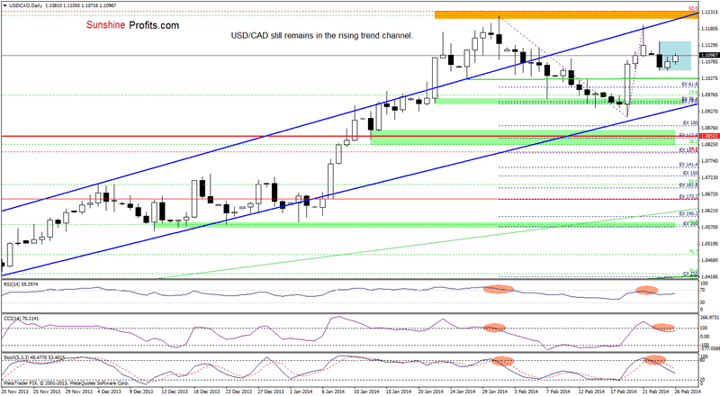Click the 26 Feb 2014 date label
The width and height of the screenshot is (720, 396).
[688, 391]
